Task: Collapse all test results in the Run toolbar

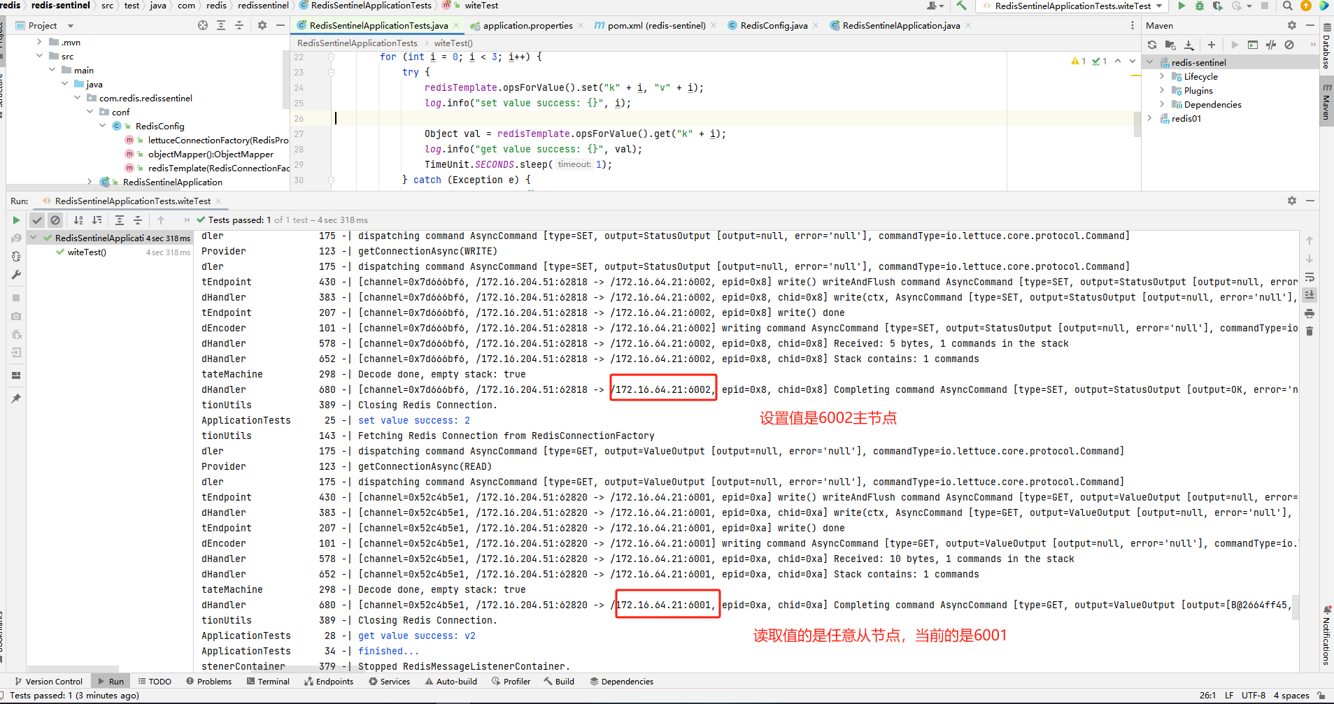Action: click(138, 220)
